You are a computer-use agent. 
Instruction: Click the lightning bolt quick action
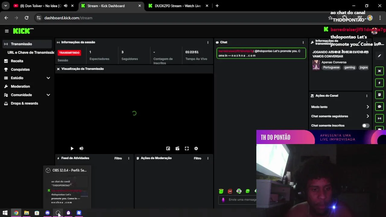(379, 83)
